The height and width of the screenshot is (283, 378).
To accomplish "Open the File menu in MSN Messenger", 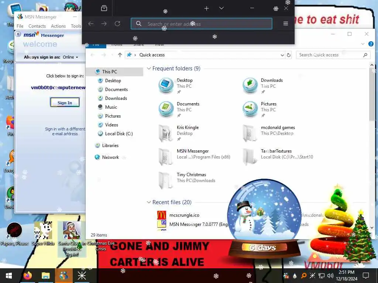I will (x=20, y=26).
